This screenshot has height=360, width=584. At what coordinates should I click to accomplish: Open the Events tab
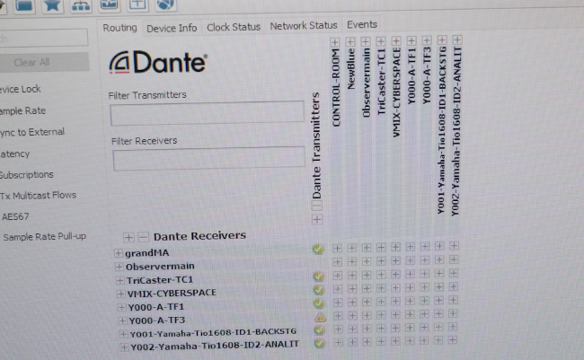pos(362,24)
